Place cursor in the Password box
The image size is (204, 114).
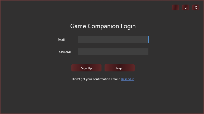[x=113, y=52]
